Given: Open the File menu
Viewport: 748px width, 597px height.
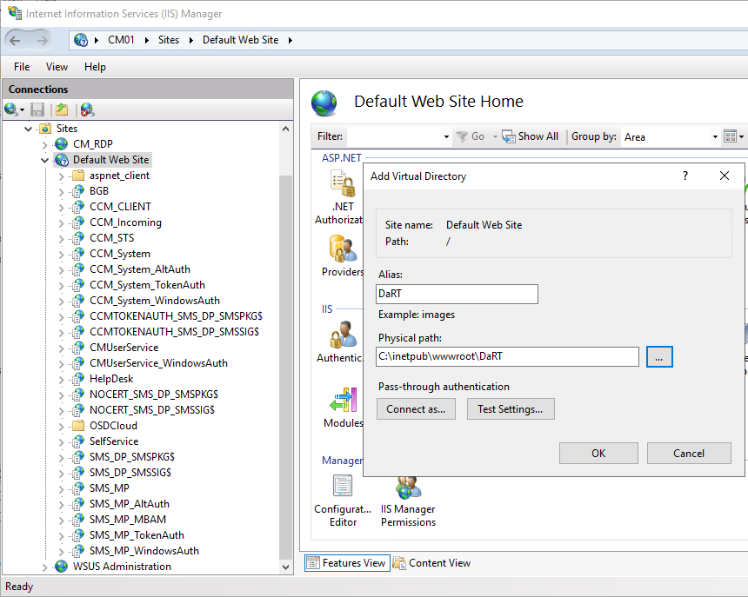Looking at the screenshot, I should pyautogui.click(x=22, y=67).
